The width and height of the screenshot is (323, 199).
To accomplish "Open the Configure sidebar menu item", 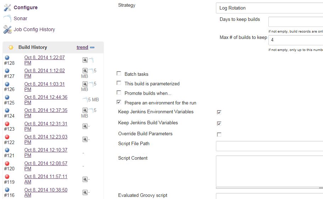I will pos(26,7).
